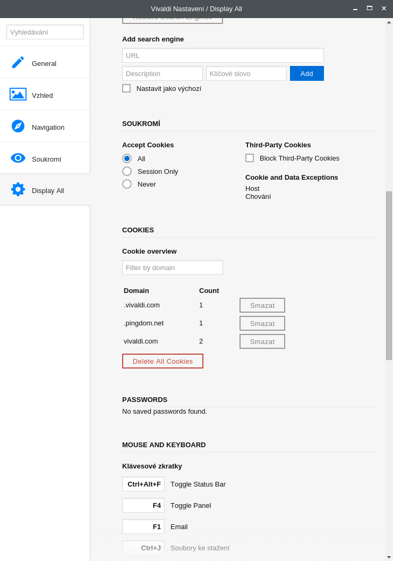Image resolution: width=393 pixels, height=561 pixels.
Task: Click the vertical scrollbar thumb
Action: click(389, 275)
